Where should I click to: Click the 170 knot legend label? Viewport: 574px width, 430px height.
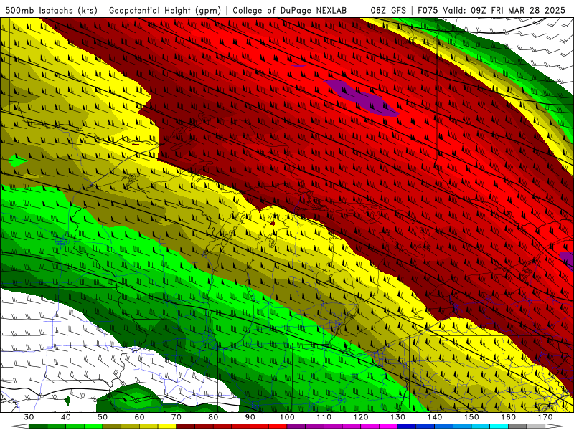pyautogui.click(x=545, y=417)
